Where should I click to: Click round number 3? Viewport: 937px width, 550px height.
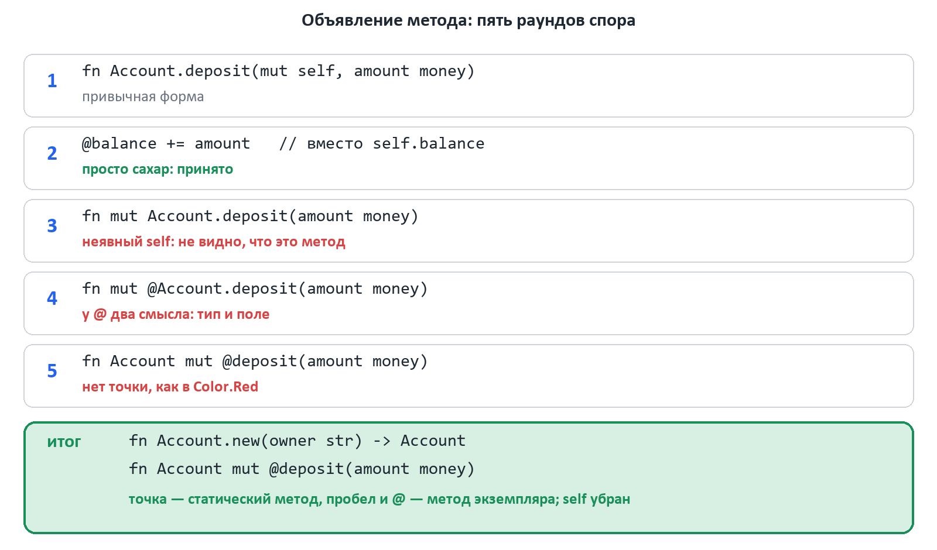coord(52,226)
